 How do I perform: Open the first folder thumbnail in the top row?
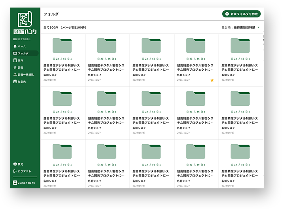[x=62, y=46]
